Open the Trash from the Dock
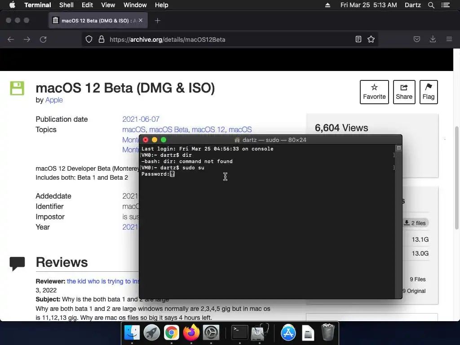This screenshot has height=345, width=460. [327, 332]
